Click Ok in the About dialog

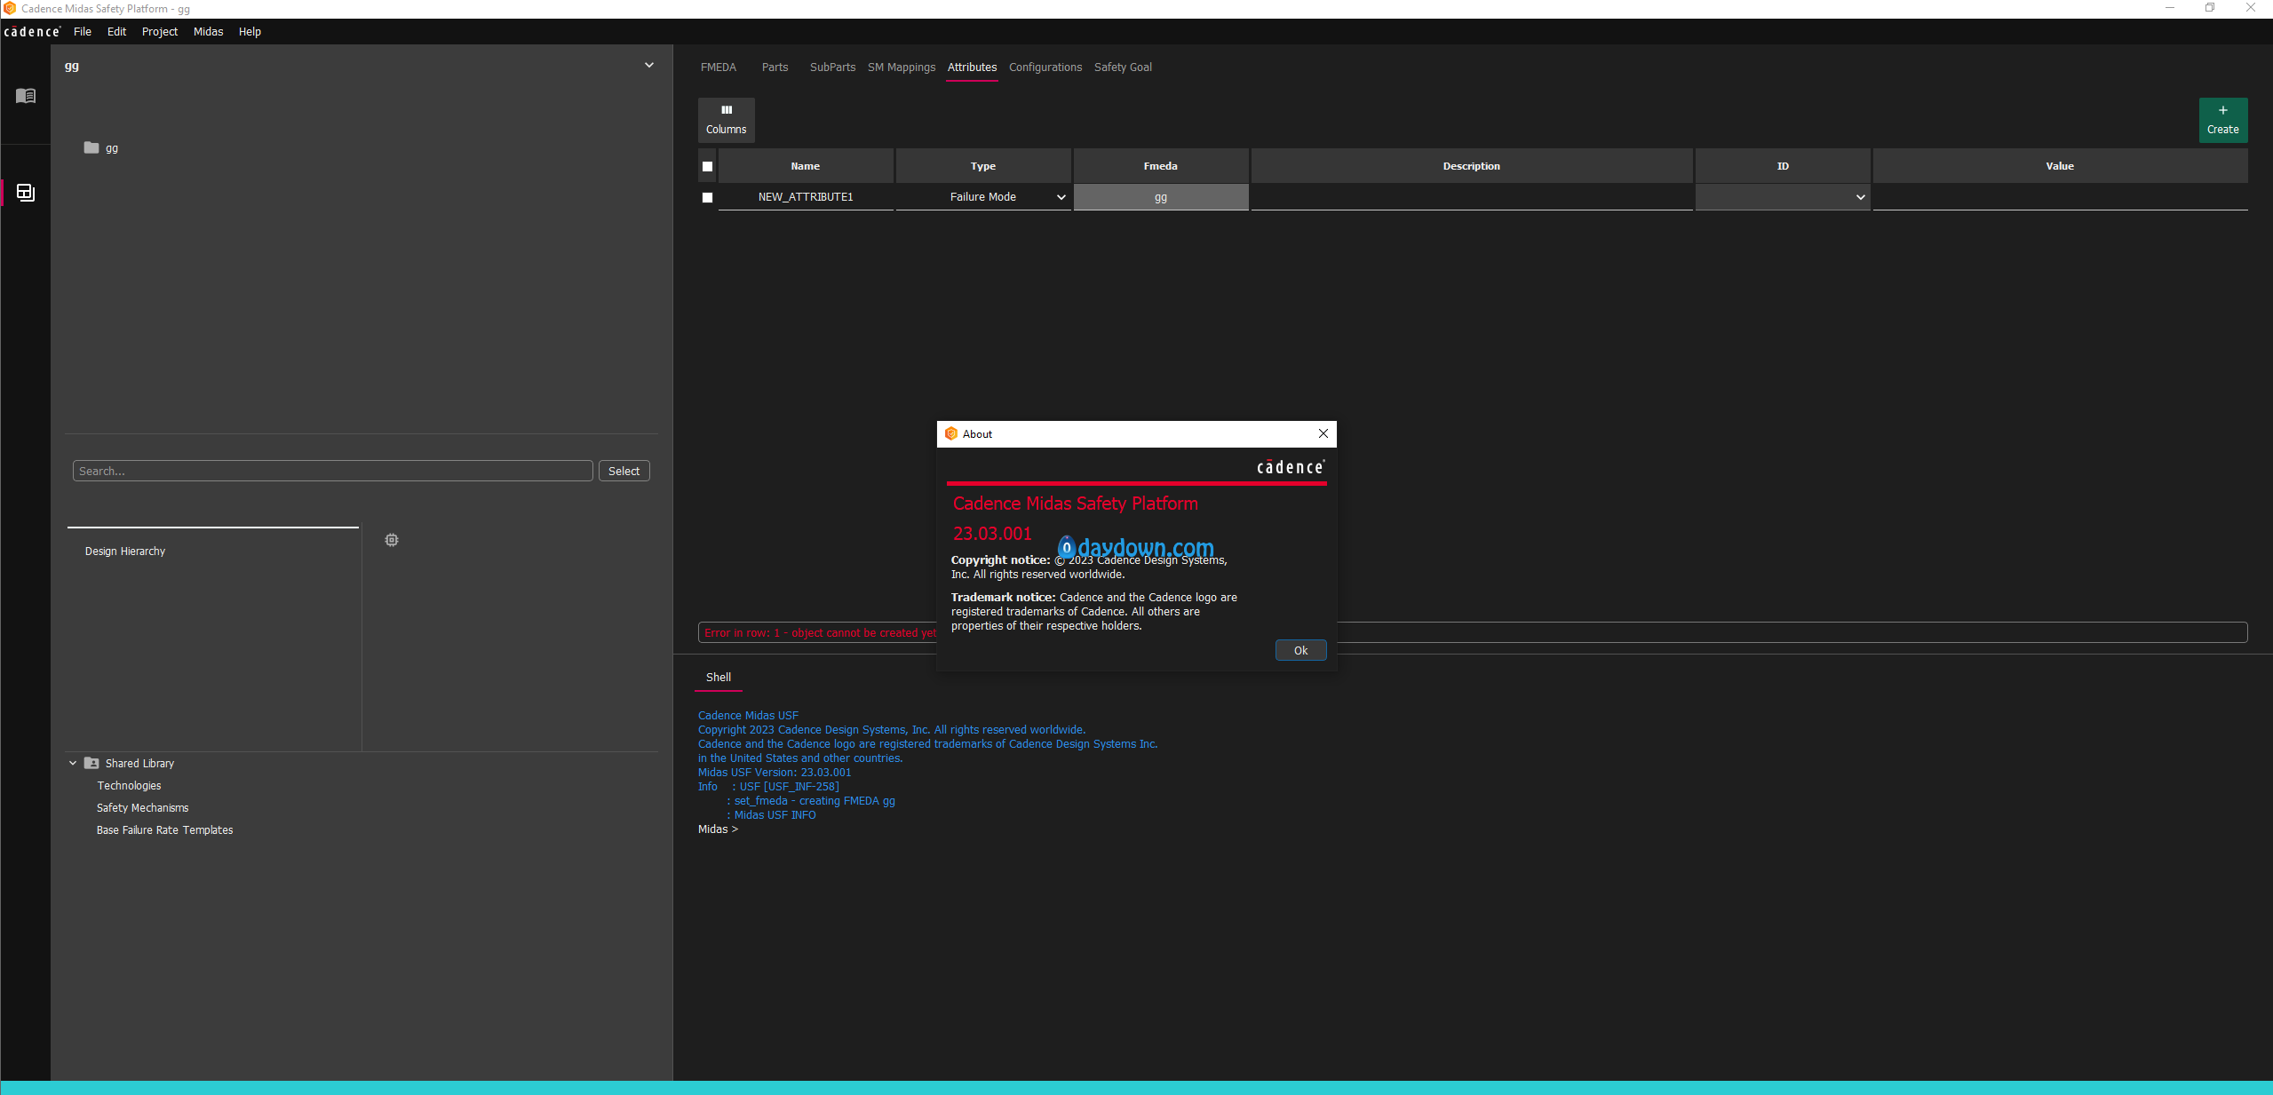(x=1300, y=650)
